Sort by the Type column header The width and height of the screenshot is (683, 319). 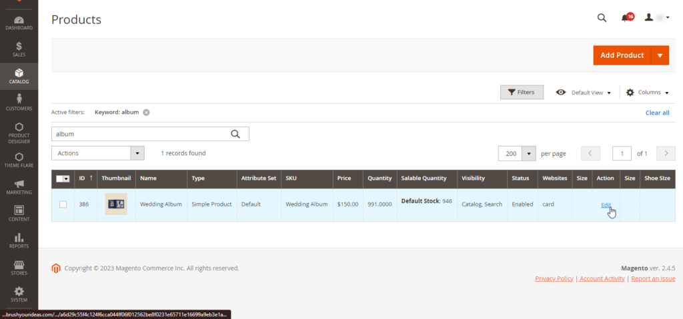212,178
